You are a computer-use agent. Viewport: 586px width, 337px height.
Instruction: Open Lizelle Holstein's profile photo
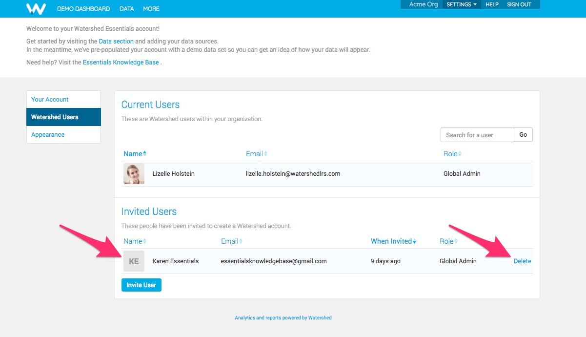pos(134,174)
